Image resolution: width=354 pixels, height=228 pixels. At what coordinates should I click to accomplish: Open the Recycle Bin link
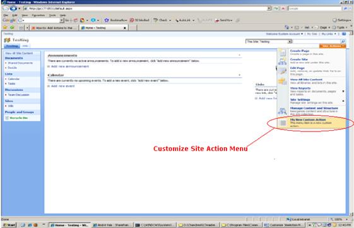[x=19, y=118]
